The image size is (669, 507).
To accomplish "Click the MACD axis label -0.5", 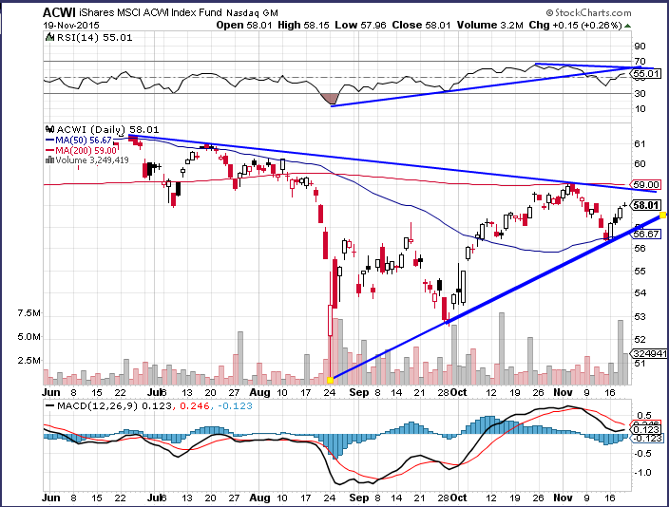I will (642, 453).
